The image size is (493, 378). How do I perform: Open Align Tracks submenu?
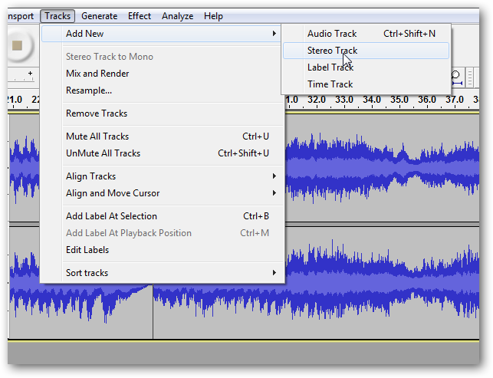(x=161, y=176)
